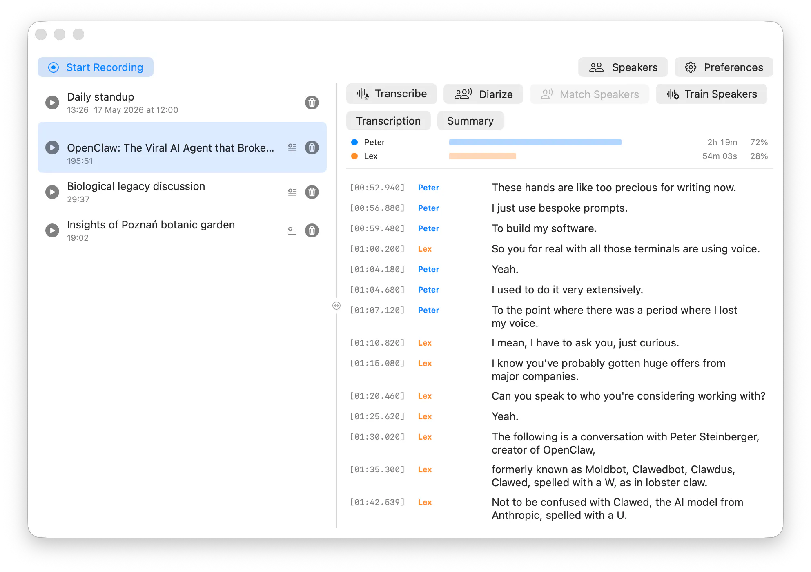The width and height of the screenshot is (811, 572).
Task: Click the line "I just use bespoke prompts."
Action: (559, 208)
